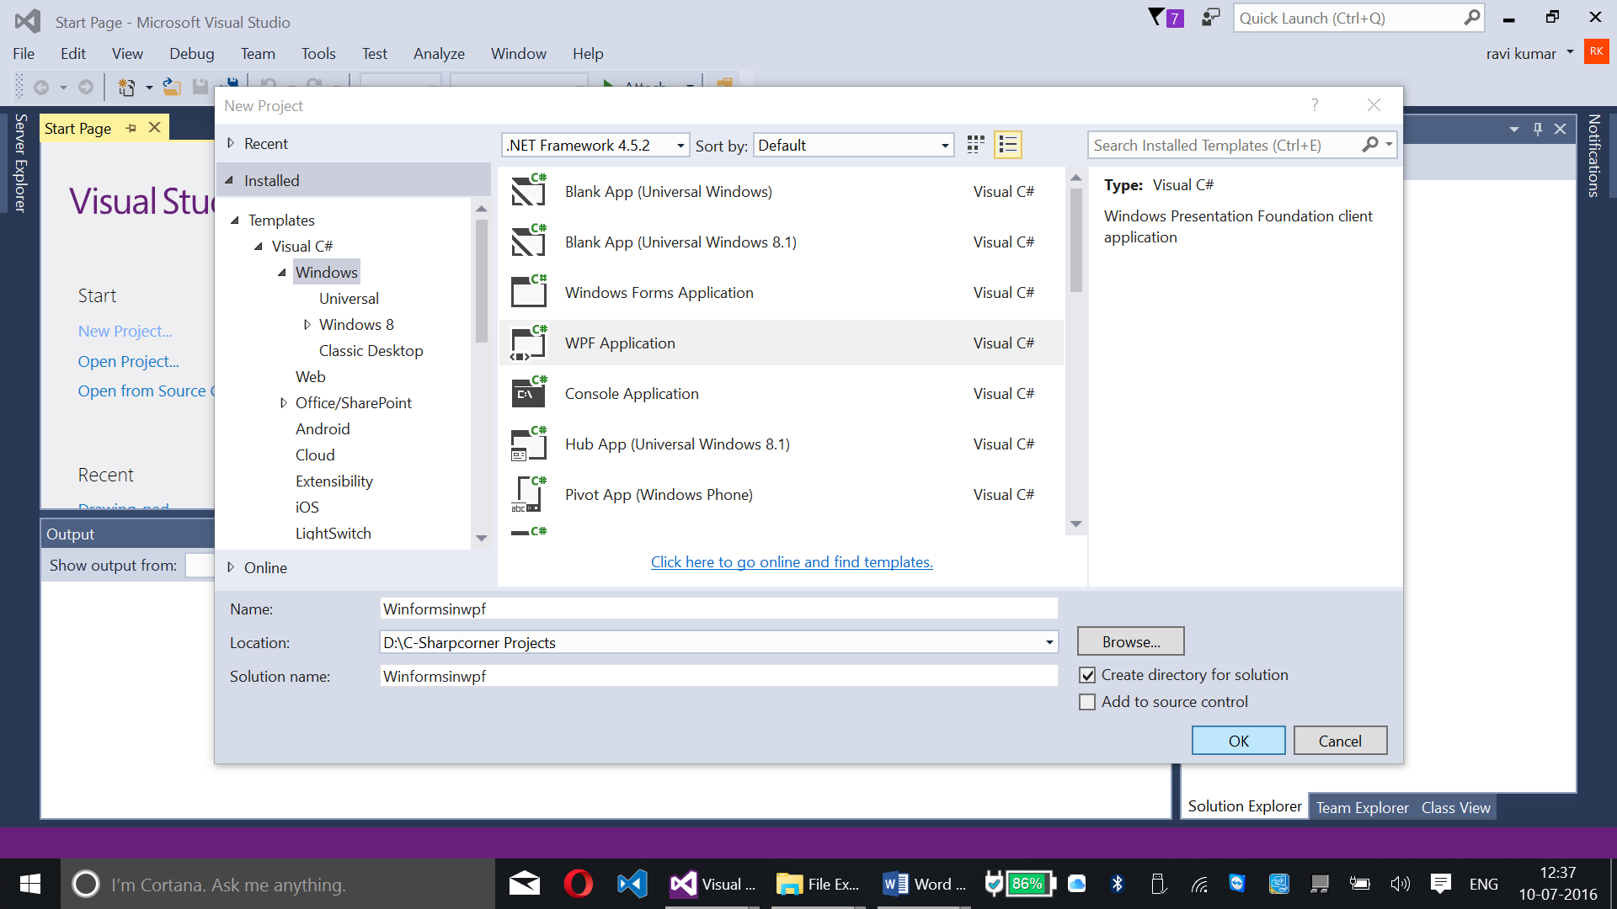1617x909 pixels.
Task: Toggle Create directory for solution checkbox
Action: coord(1087,675)
